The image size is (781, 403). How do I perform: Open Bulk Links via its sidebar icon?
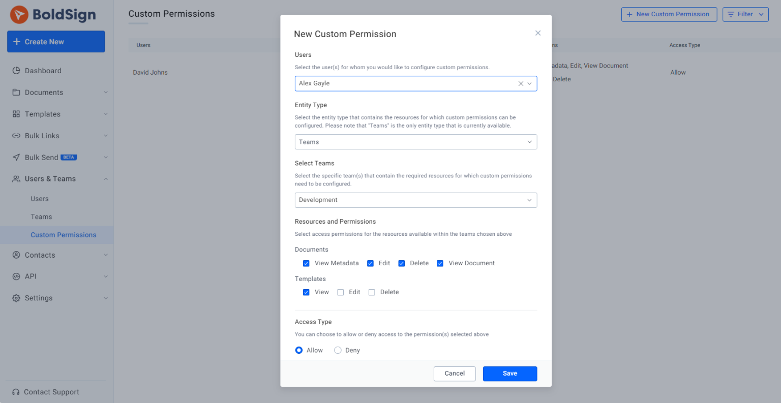(16, 135)
